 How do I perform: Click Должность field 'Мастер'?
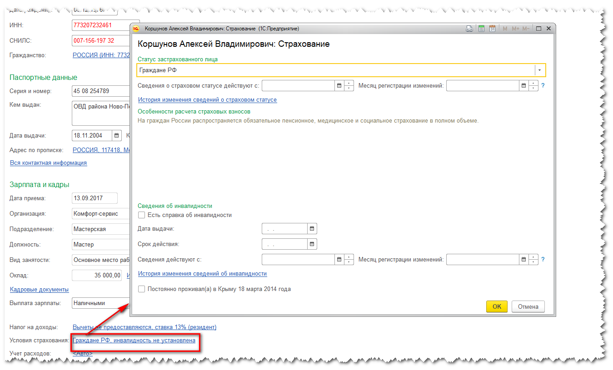(x=101, y=244)
